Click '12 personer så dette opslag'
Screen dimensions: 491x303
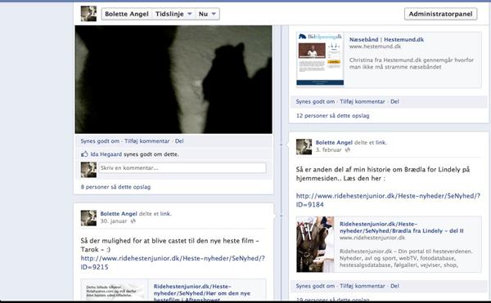click(332, 116)
